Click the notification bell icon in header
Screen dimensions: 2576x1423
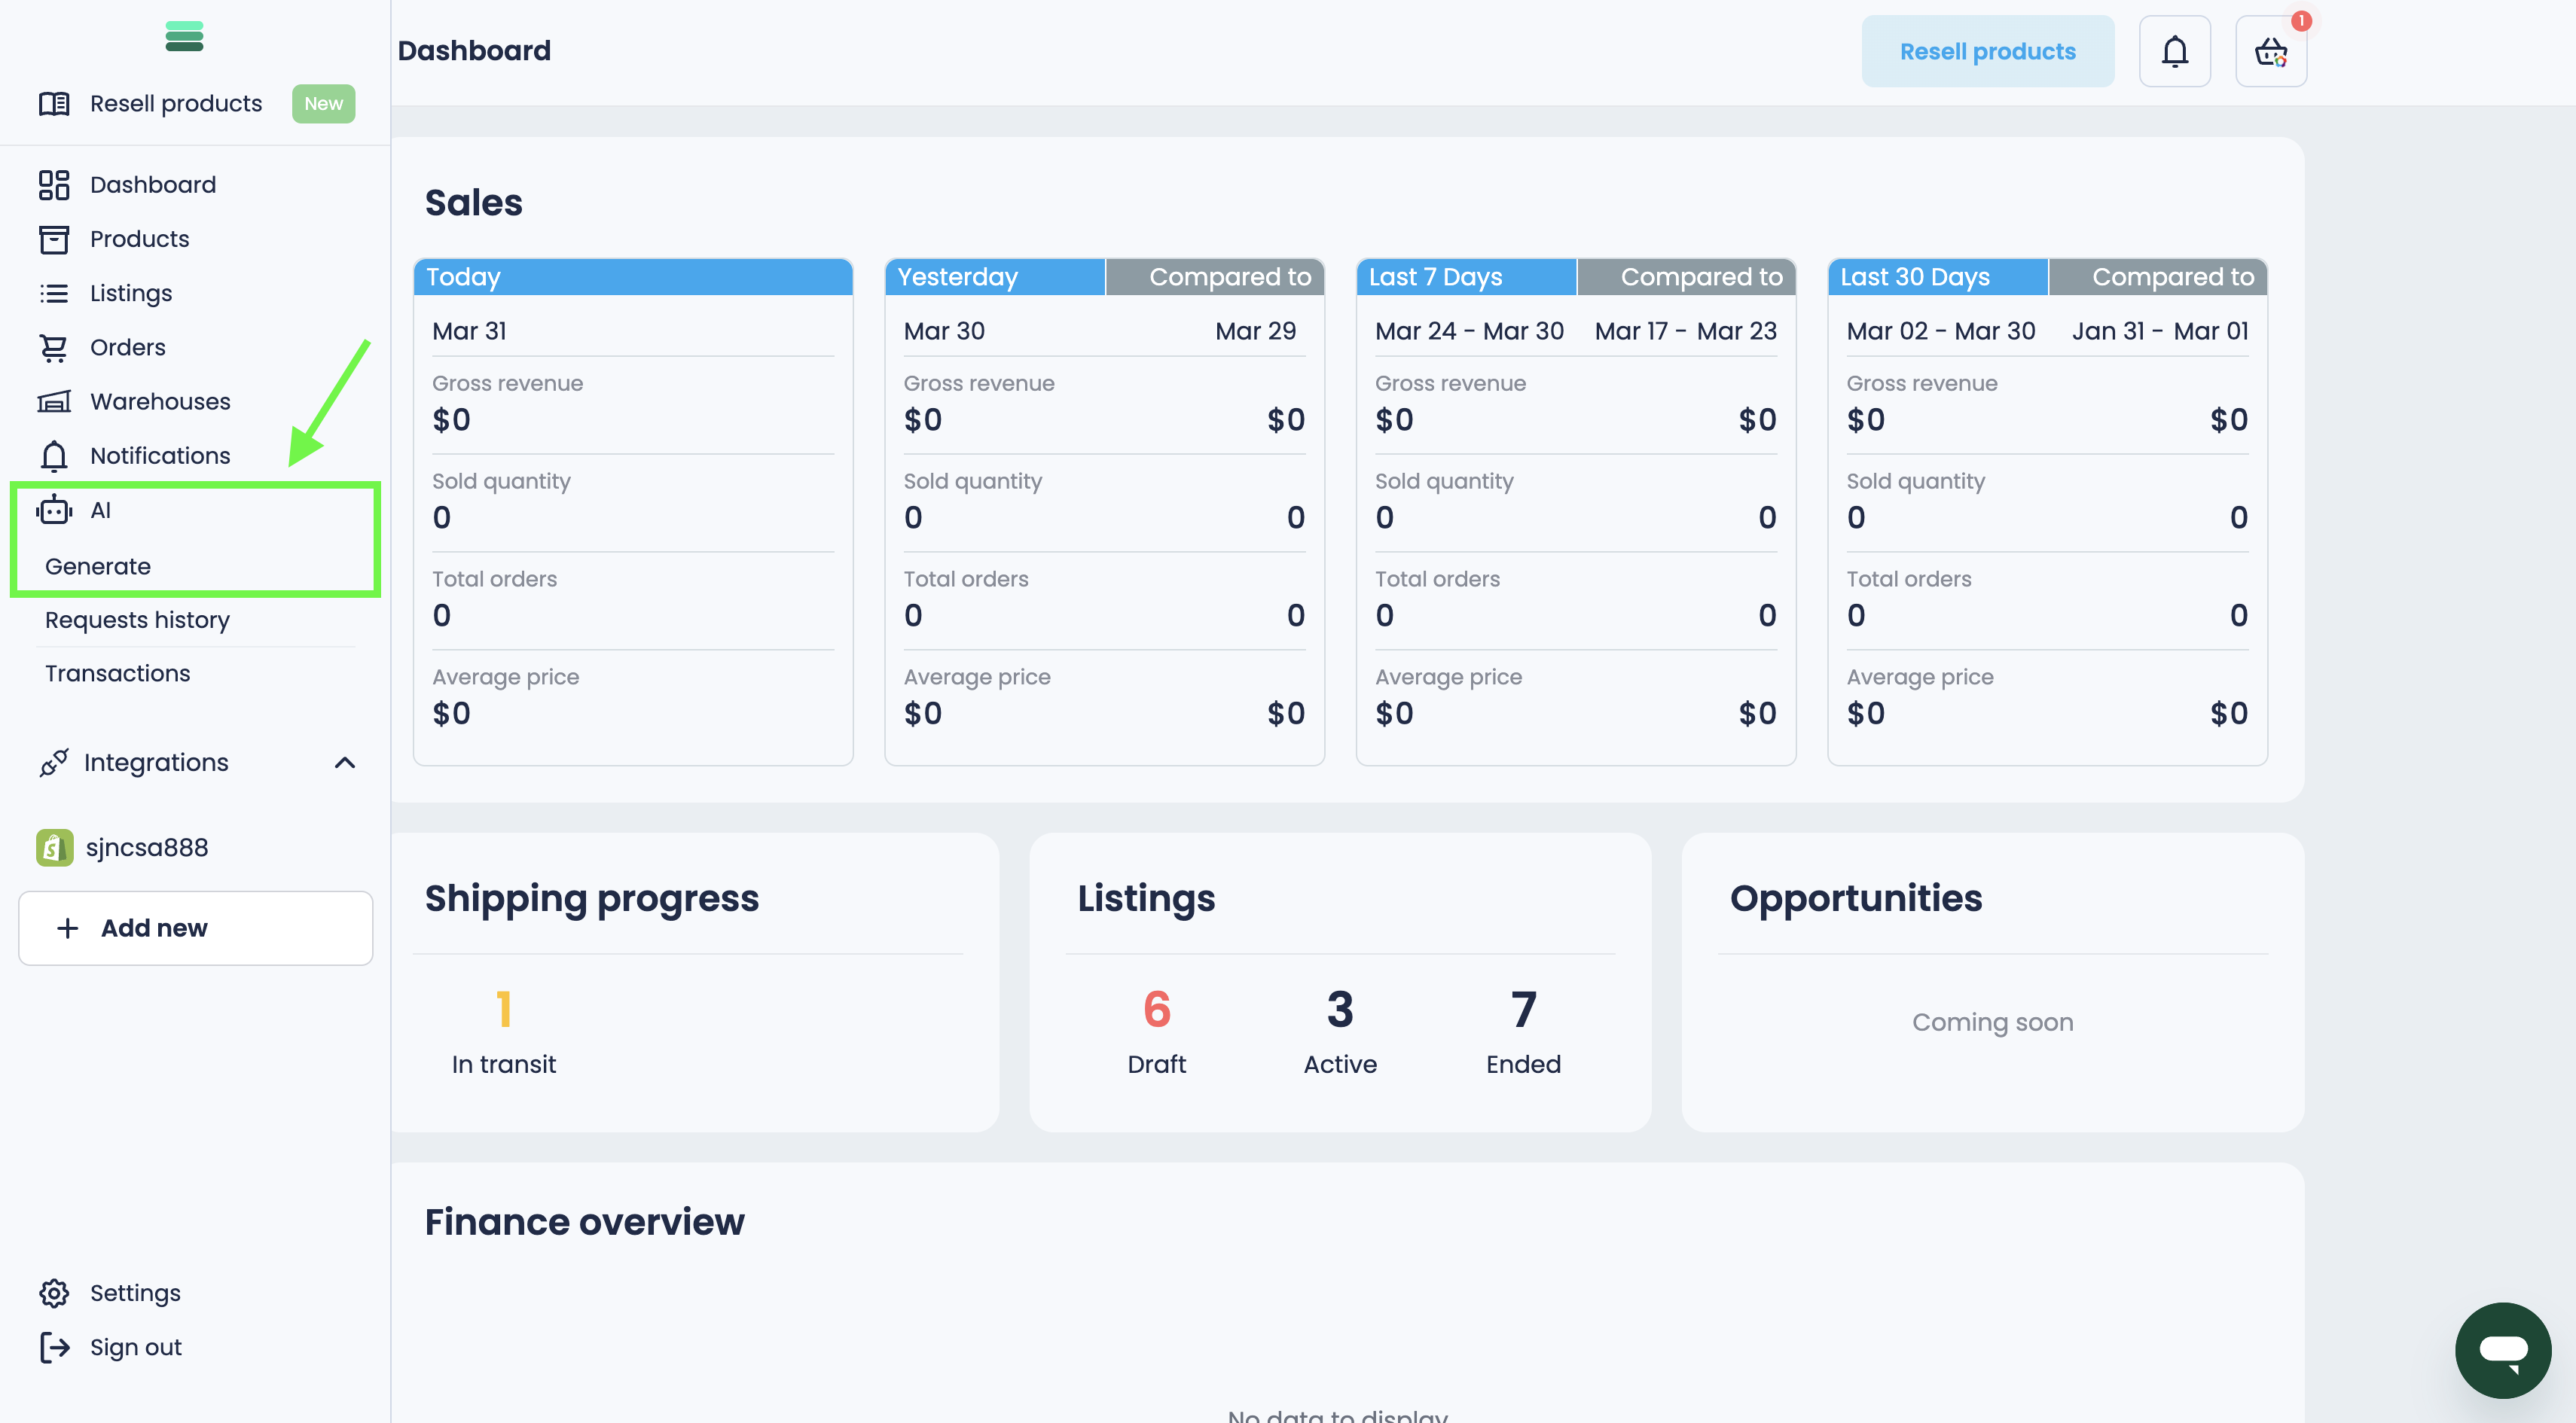click(2174, 51)
